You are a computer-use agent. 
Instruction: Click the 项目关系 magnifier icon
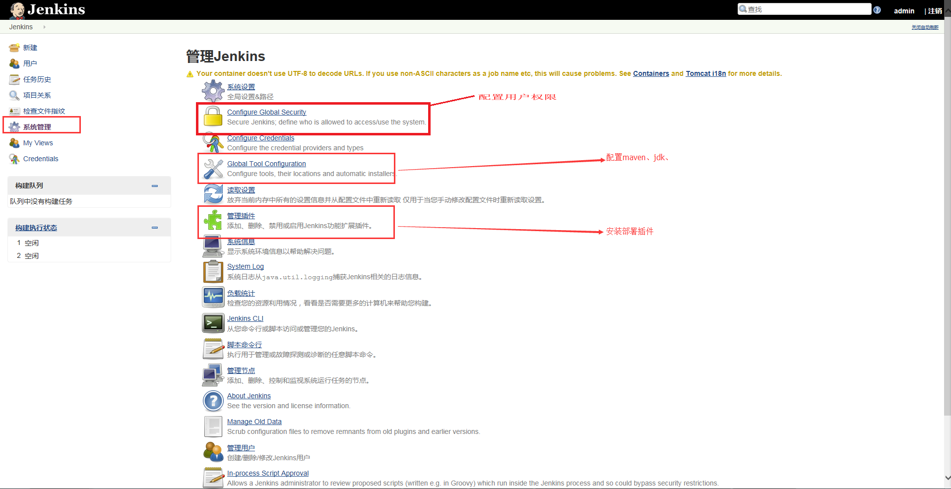pyautogui.click(x=14, y=95)
